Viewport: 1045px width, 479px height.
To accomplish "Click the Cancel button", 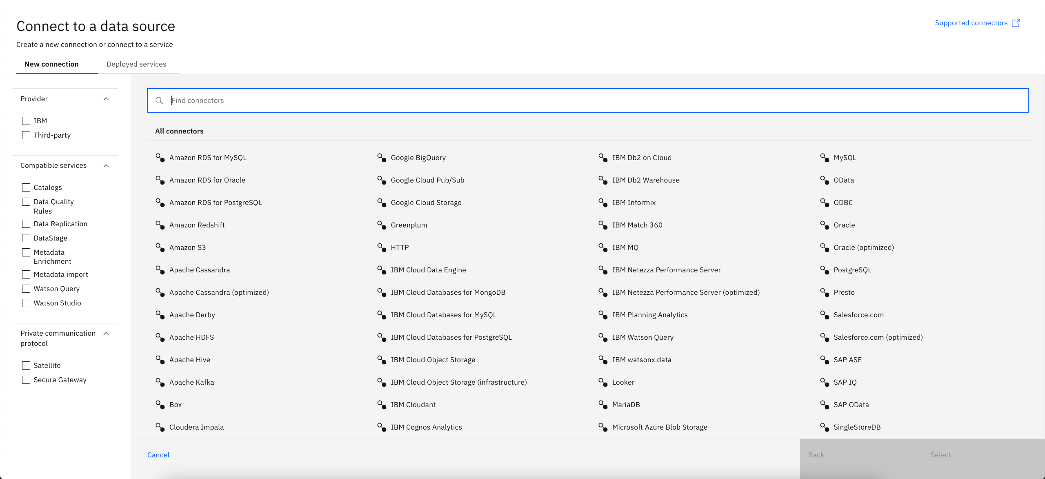I will (x=158, y=454).
